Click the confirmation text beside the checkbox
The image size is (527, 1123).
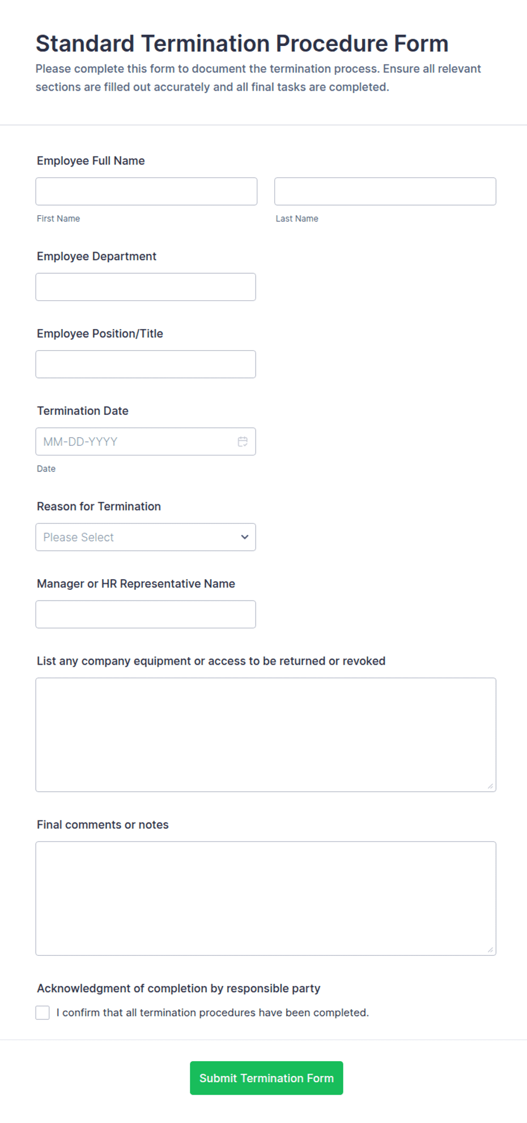click(212, 1013)
